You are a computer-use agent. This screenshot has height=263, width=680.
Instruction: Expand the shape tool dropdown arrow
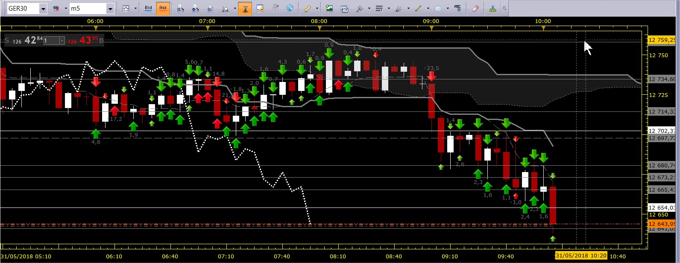click(x=447, y=8)
